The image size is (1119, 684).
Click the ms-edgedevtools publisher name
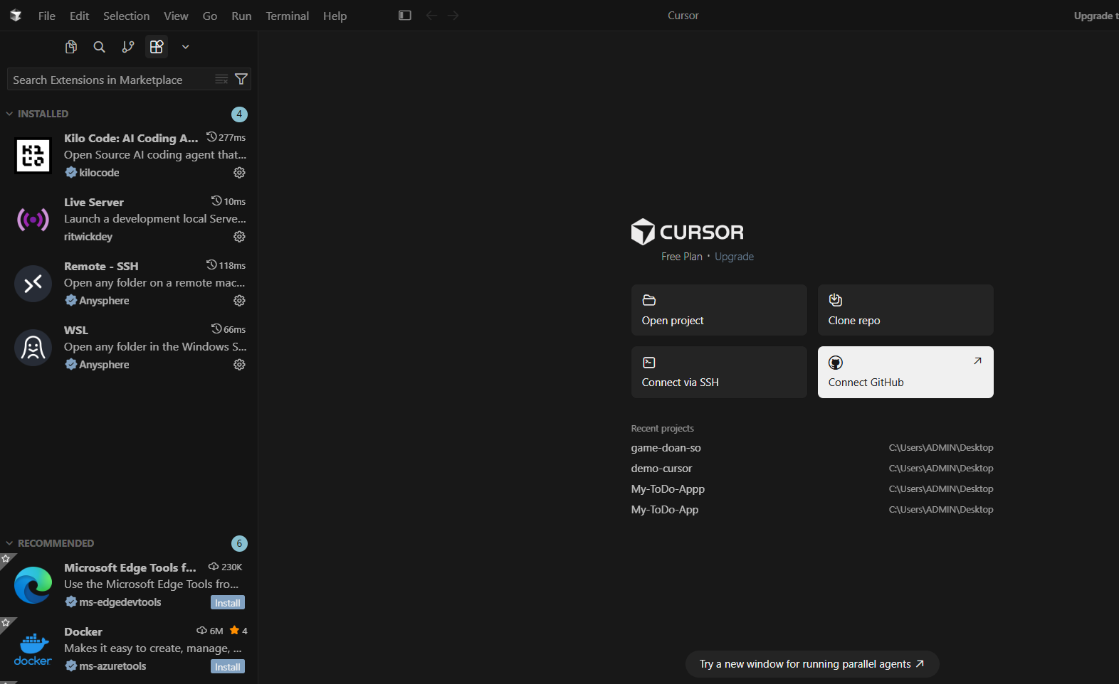coord(120,602)
